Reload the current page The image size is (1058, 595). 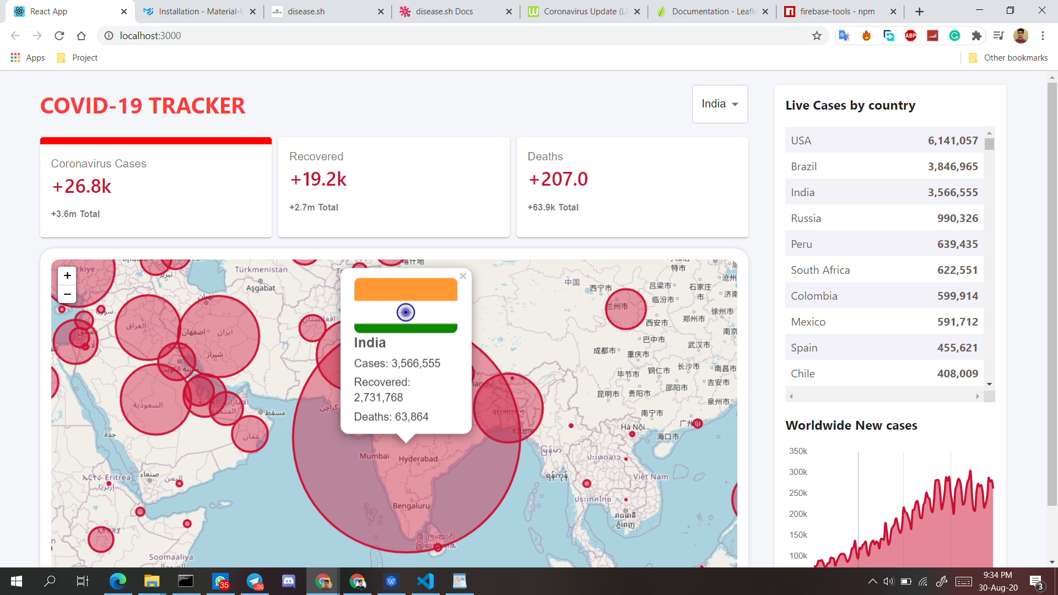60,36
